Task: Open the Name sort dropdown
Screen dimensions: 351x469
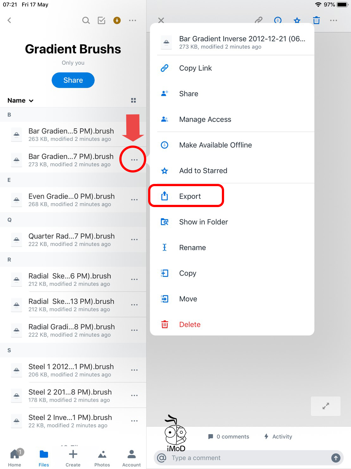Action: pos(21,101)
